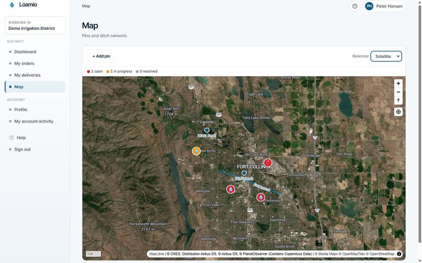
Task: Click the 1 mi scale bar
Action: (x=94, y=254)
